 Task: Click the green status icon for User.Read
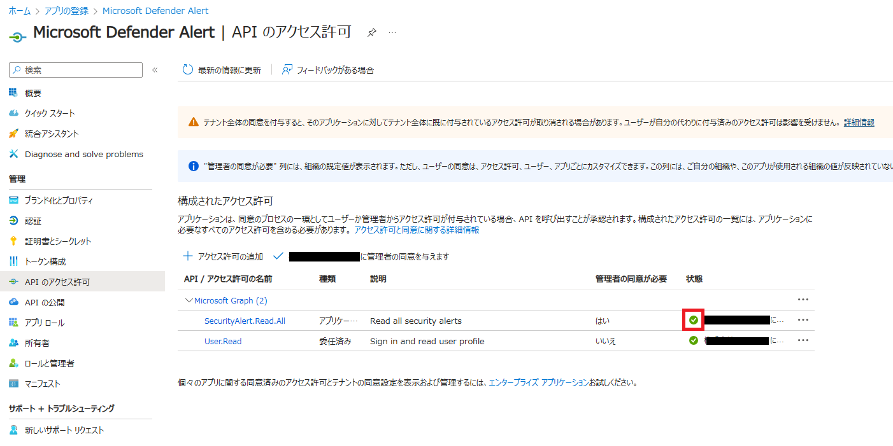[x=694, y=340]
